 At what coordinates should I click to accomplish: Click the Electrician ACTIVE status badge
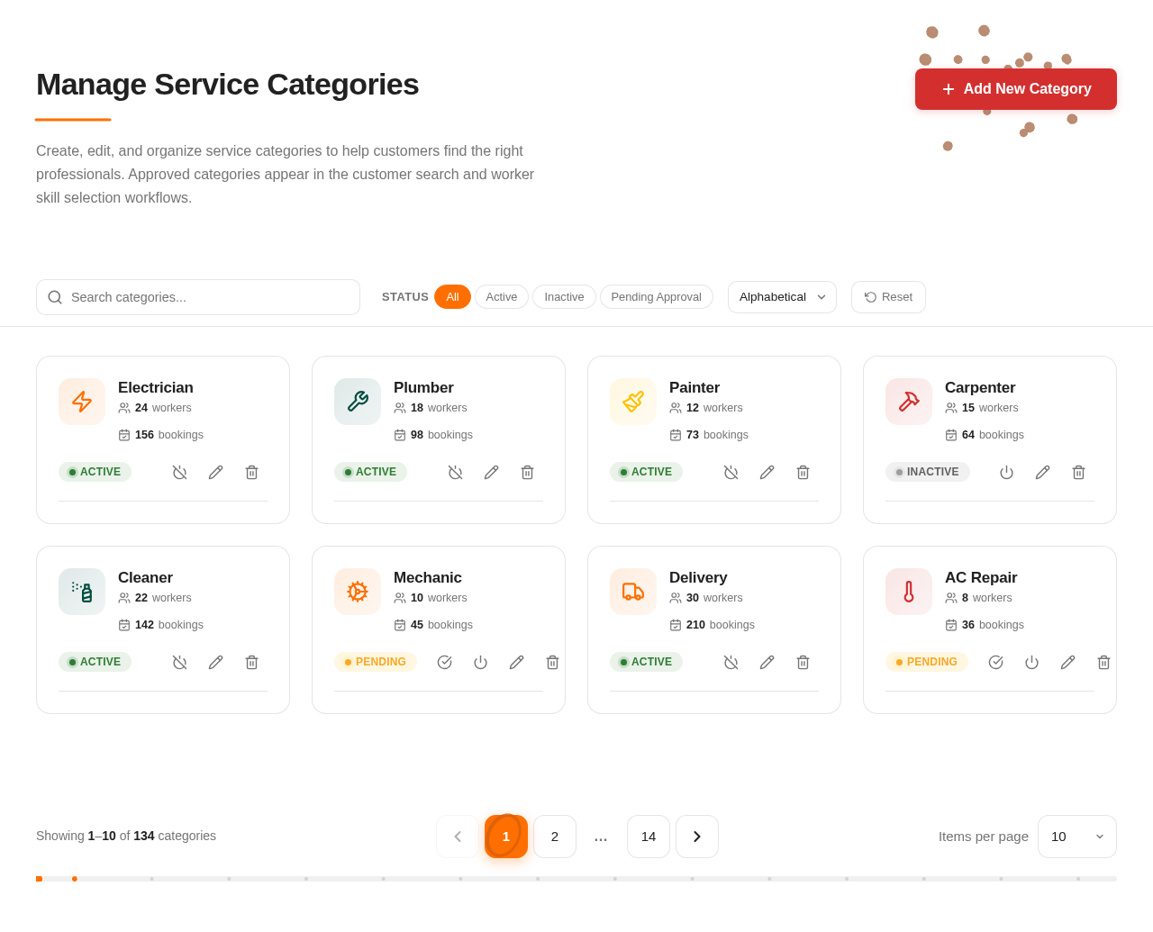coord(95,472)
